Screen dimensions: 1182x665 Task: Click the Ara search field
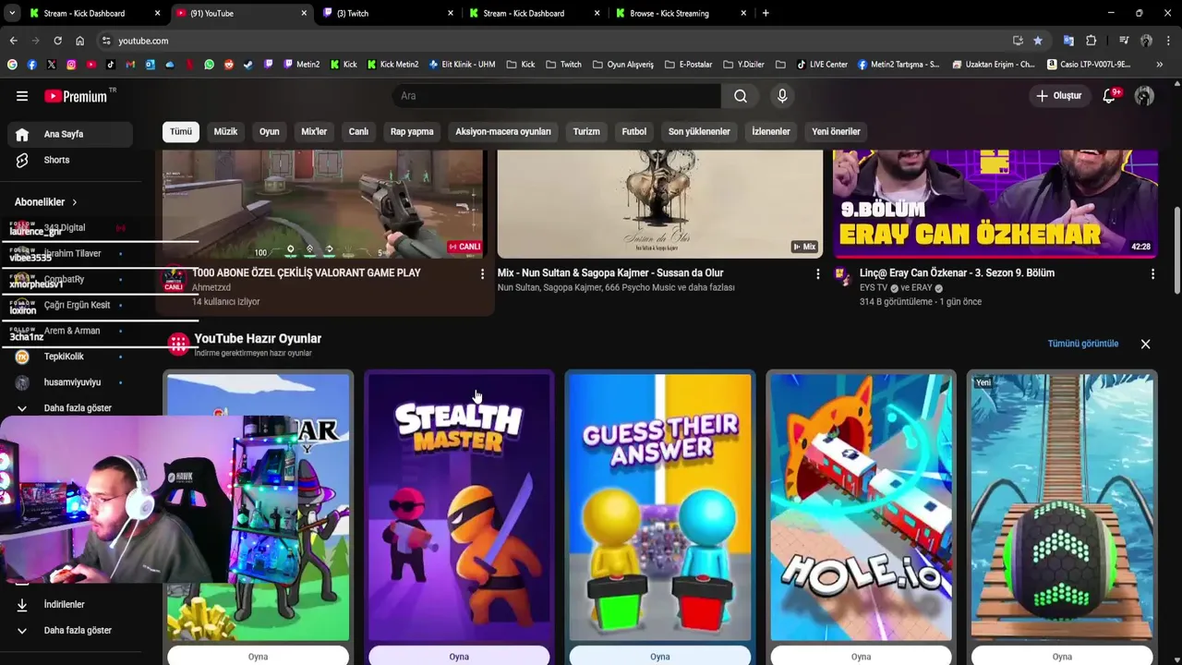pos(557,96)
